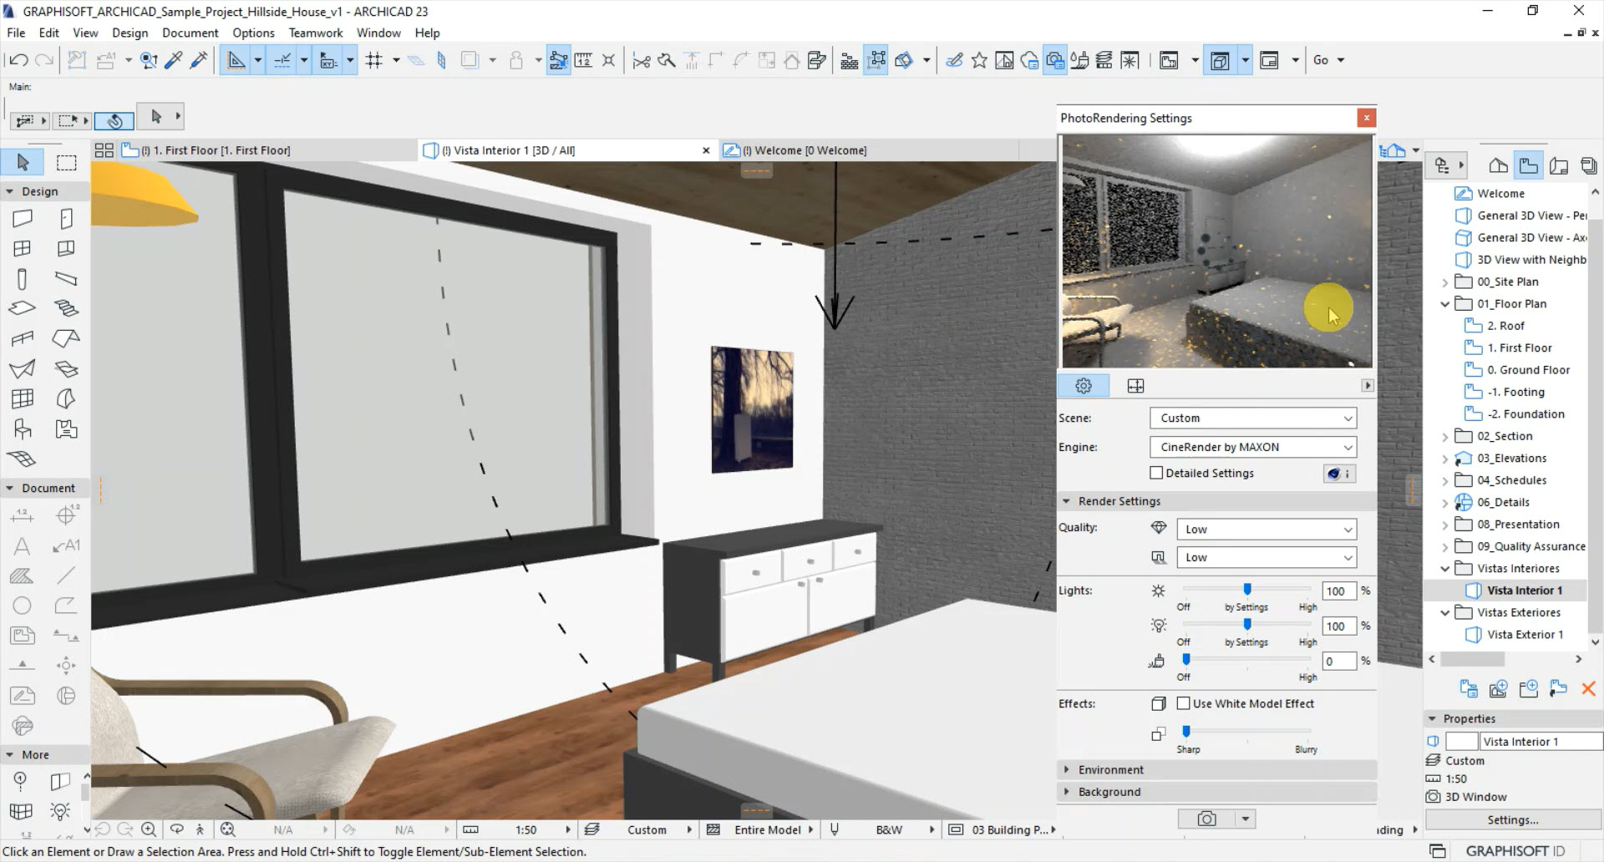
Task: Switch to the First Floor tab
Action: pos(217,150)
